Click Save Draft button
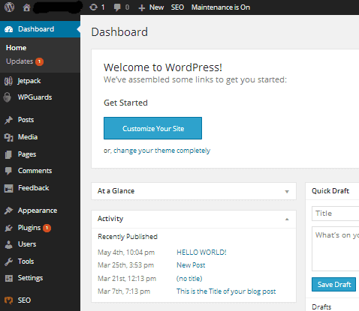Screen dimensions: 359x311 click(x=333, y=284)
